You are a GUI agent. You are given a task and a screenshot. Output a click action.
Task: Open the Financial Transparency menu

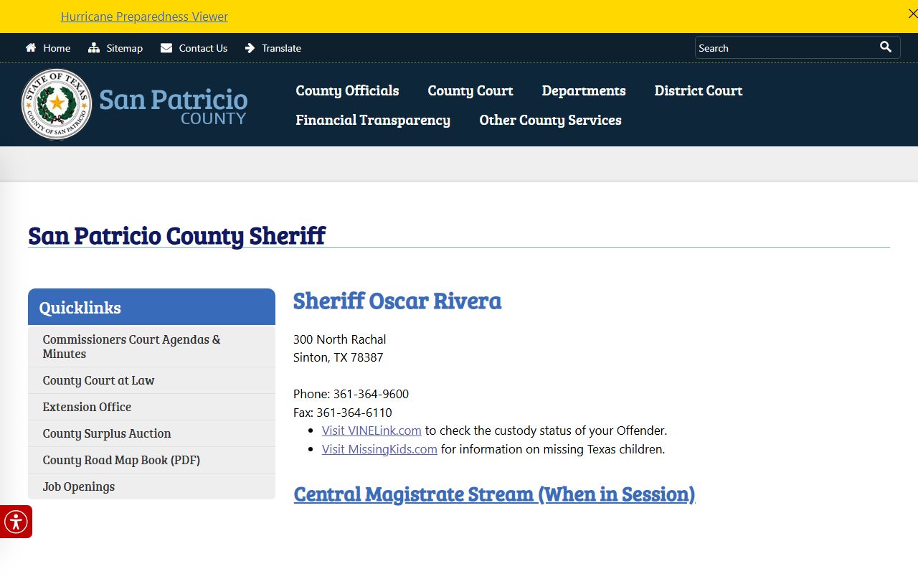click(x=373, y=120)
